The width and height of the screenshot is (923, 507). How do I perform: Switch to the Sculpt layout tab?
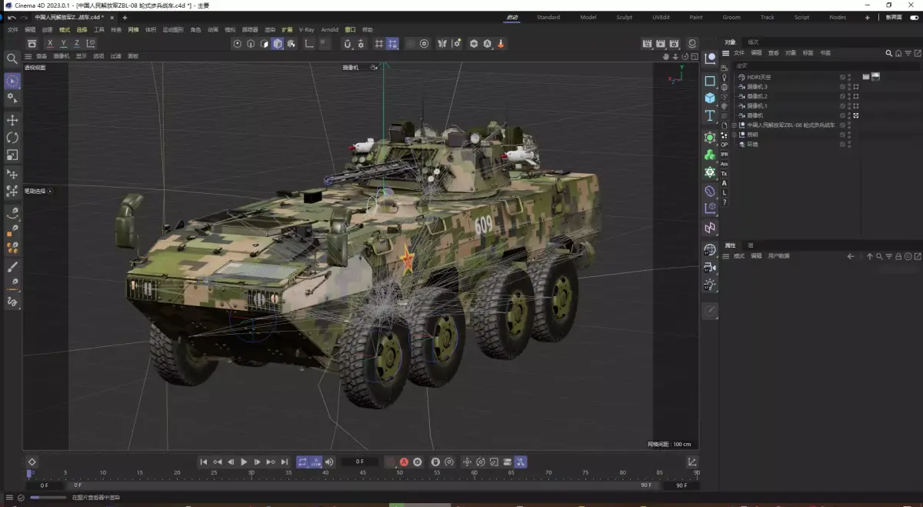625,17
